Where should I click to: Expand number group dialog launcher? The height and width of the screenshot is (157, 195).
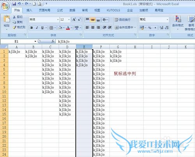pyautogui.click(x=168, y=35)
